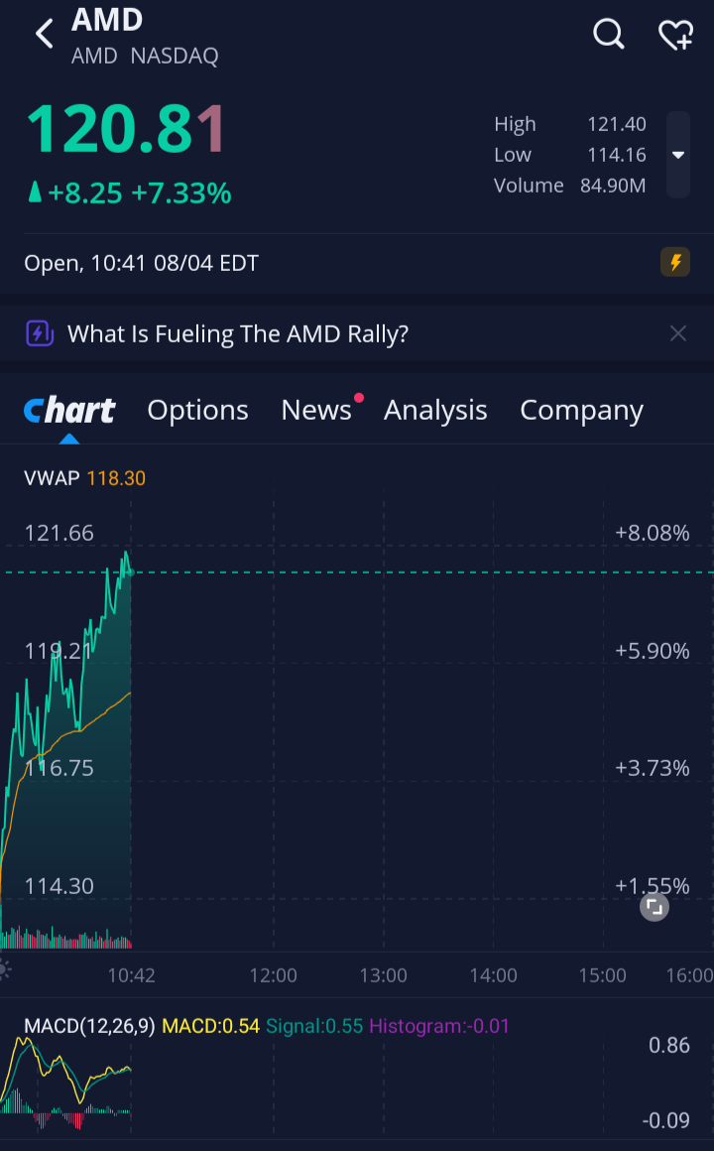Dismiss the AMD Rally banner
Screen dimensions: 714x1151
(678, 333)
